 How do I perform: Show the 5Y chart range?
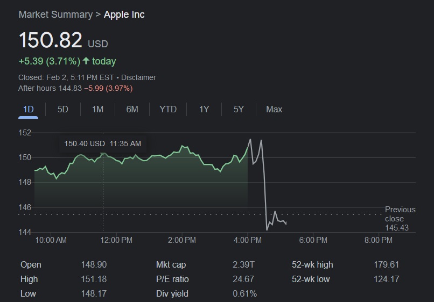[x=239, y=110]
